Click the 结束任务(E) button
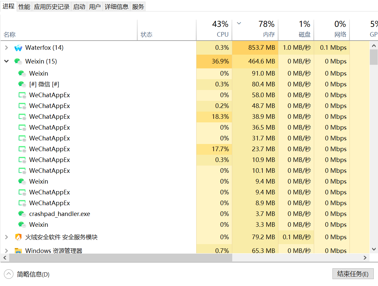 click(x=353, y=274)
